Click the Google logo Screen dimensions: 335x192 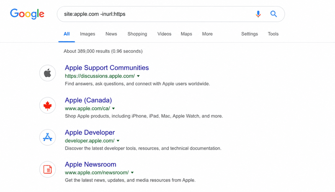click(27, 14)
